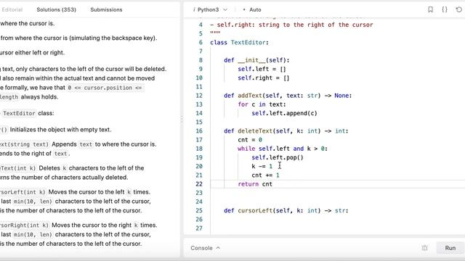The height and width of the screenshot is (261, 465).
Task: Reset code with the revert arrow icon
Action: coord(458,9)
